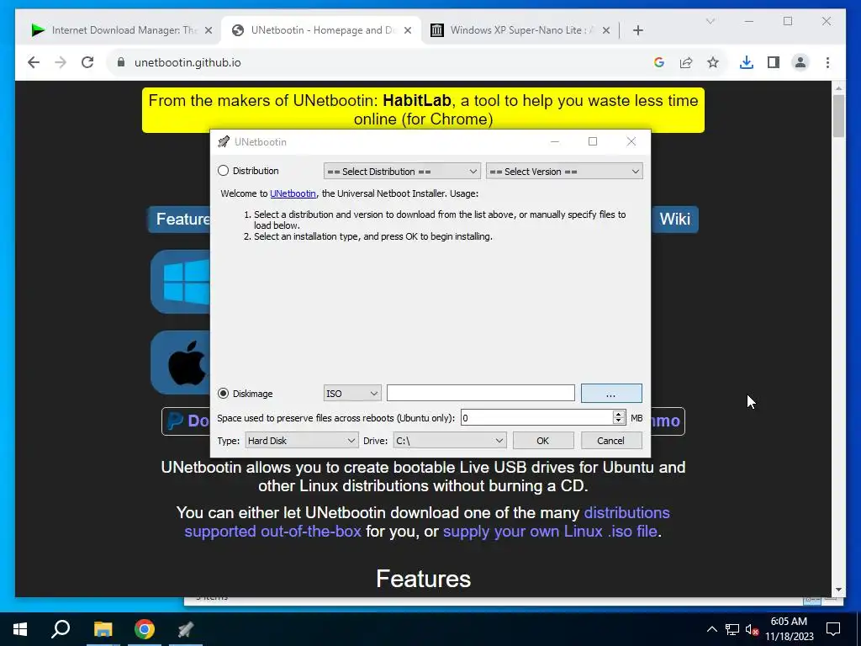Open Chrome three-dot menu
The image size is (861, 646).
[827, 62]
